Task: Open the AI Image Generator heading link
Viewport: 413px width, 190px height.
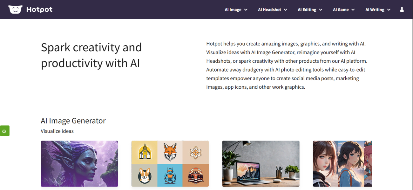Action: pos(73,121)
